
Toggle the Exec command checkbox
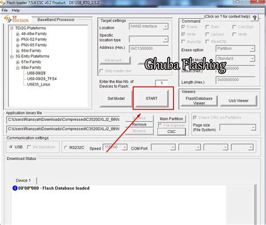(207, 27)
